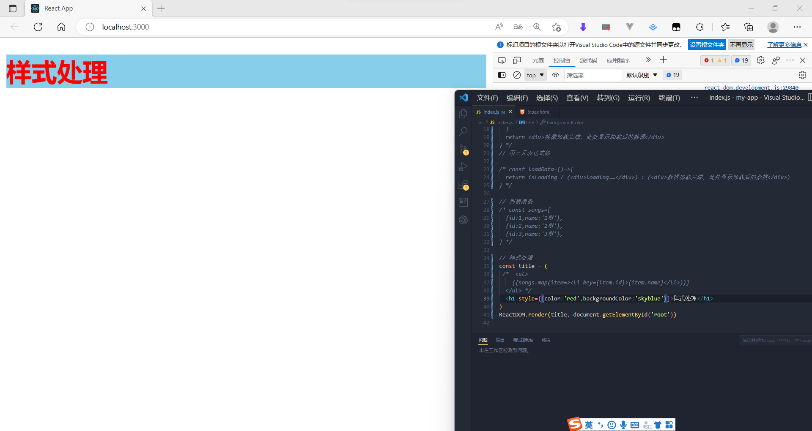Select the inspect element tool in DevTools

pos(502,60)
